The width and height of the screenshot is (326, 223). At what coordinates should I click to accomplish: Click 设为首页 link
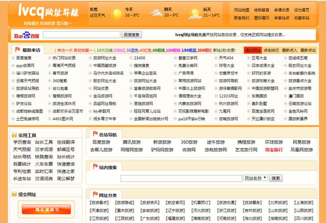coord(301,10)
